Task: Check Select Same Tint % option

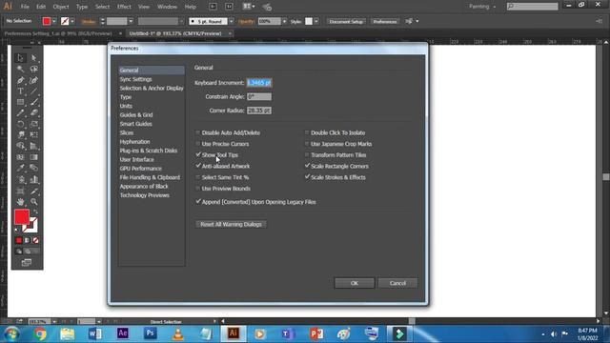Action: (x=197, y=177)
